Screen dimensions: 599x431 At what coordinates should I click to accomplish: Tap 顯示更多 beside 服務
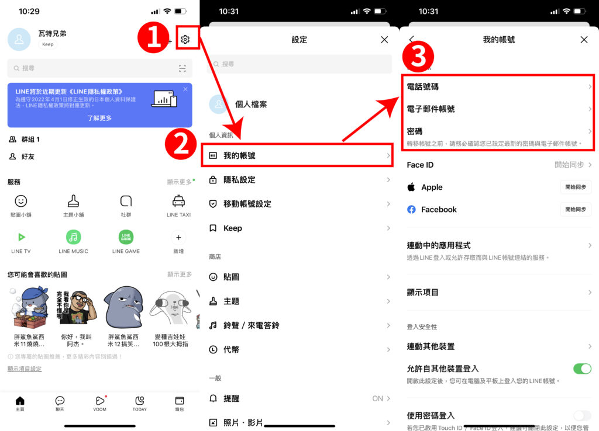pyautogui.click(x=180, y=182)
